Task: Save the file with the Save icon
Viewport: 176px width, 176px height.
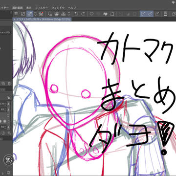Action: [x=64, y=14]
